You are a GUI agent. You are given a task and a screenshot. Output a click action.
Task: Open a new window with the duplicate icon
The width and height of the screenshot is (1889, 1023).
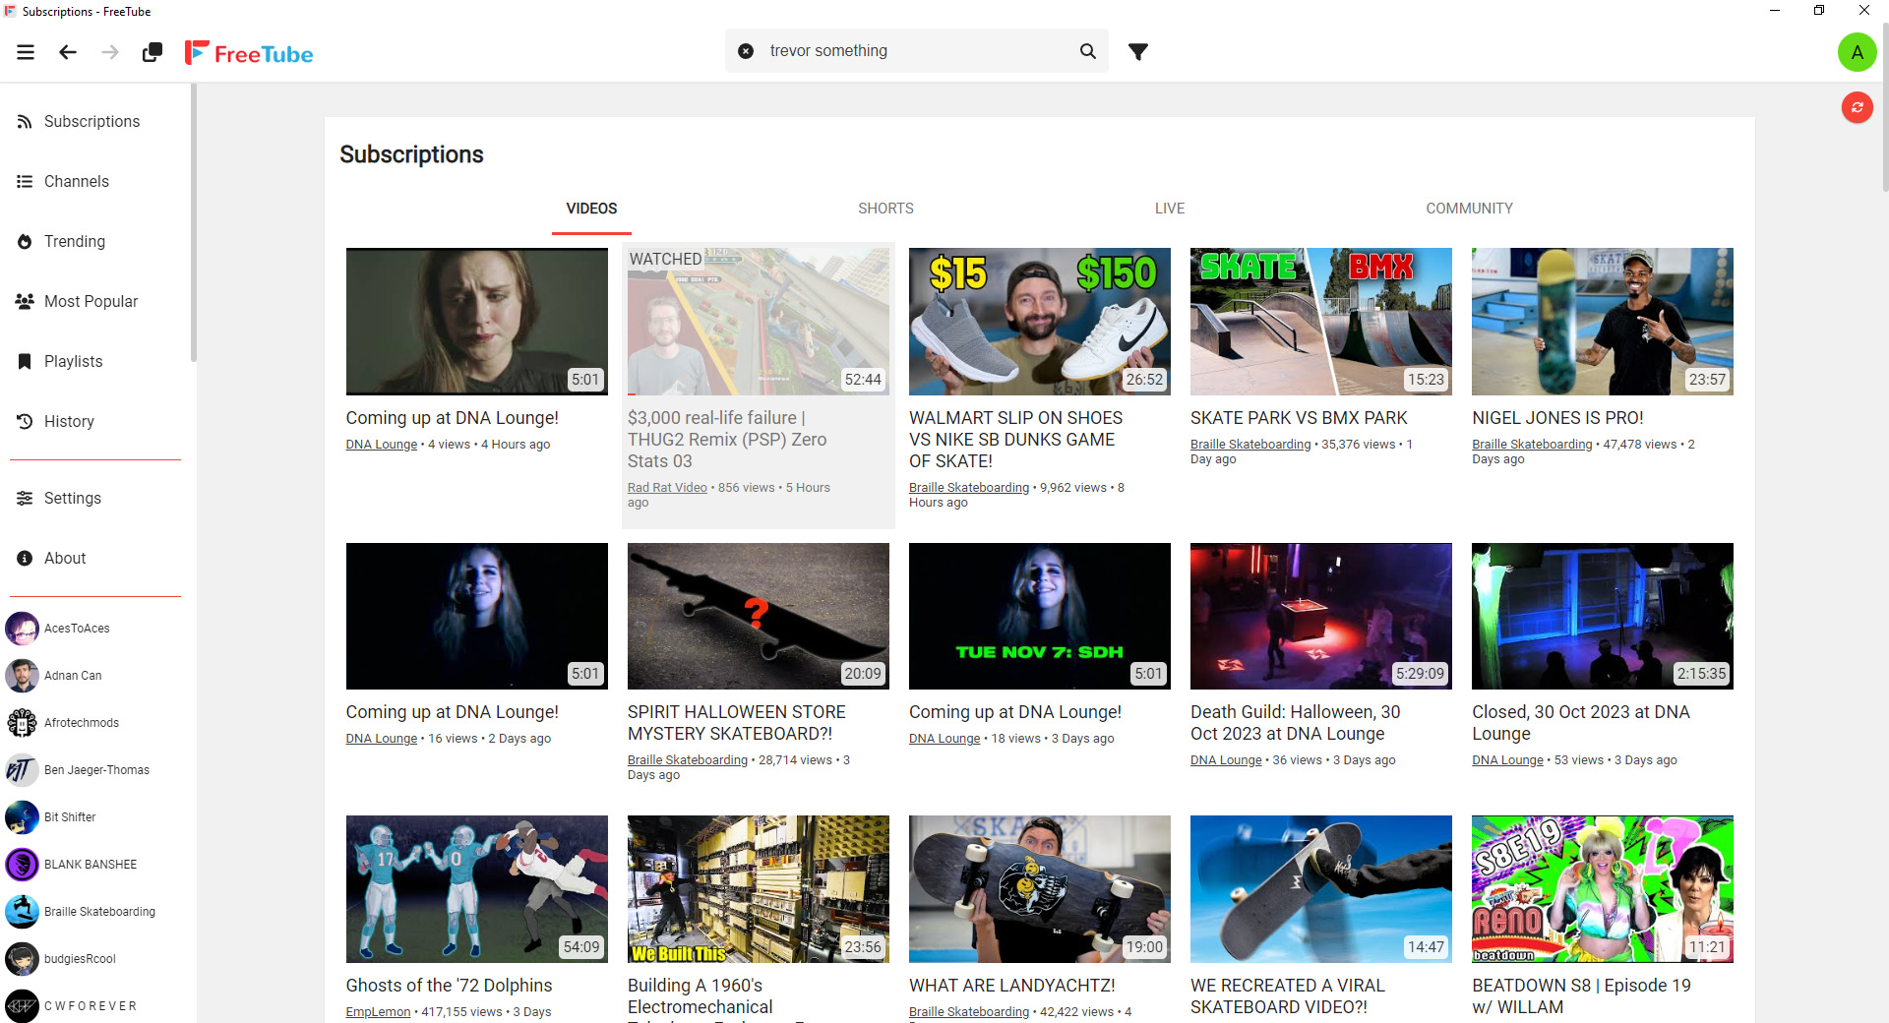152,52
